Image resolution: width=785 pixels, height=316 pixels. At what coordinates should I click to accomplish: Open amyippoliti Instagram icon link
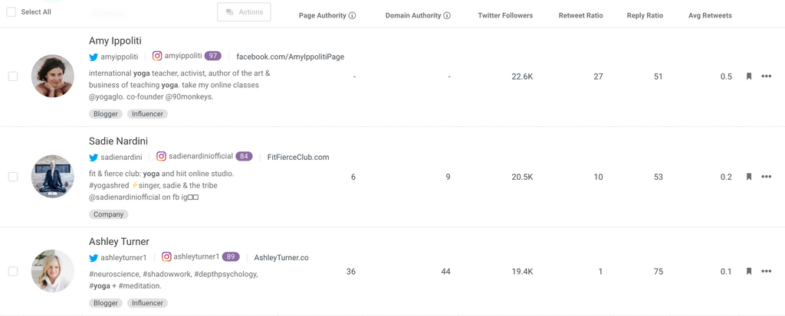point(157,56)
